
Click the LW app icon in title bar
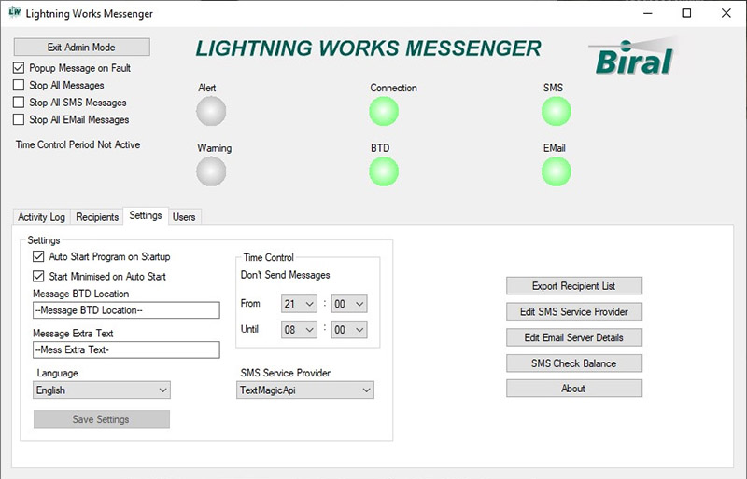tap(14, 13)
